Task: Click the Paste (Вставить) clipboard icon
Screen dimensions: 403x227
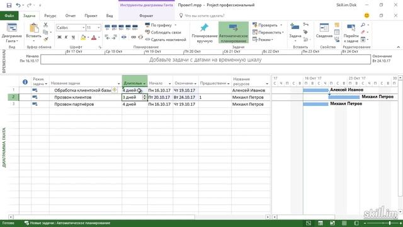Action: [33, 28]
